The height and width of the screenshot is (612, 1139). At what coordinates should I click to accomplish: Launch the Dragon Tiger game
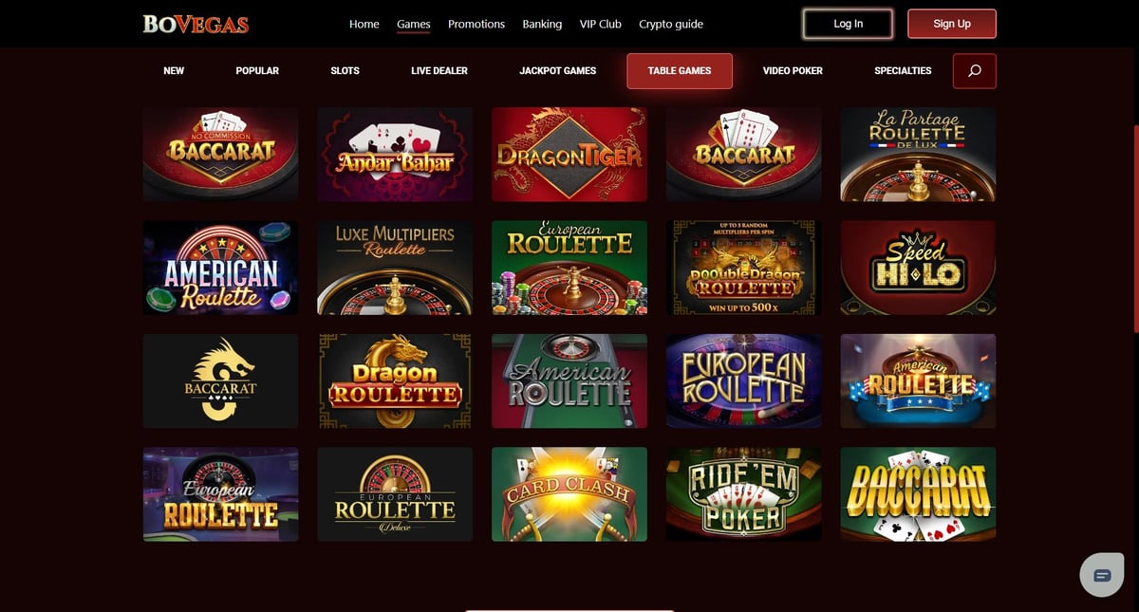click(569, 155)
